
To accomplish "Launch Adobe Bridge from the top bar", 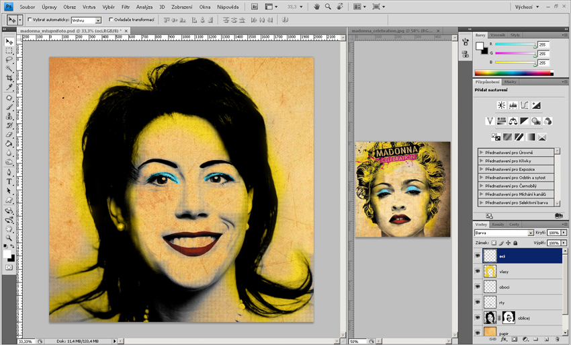I will click(x=255, y=6).
